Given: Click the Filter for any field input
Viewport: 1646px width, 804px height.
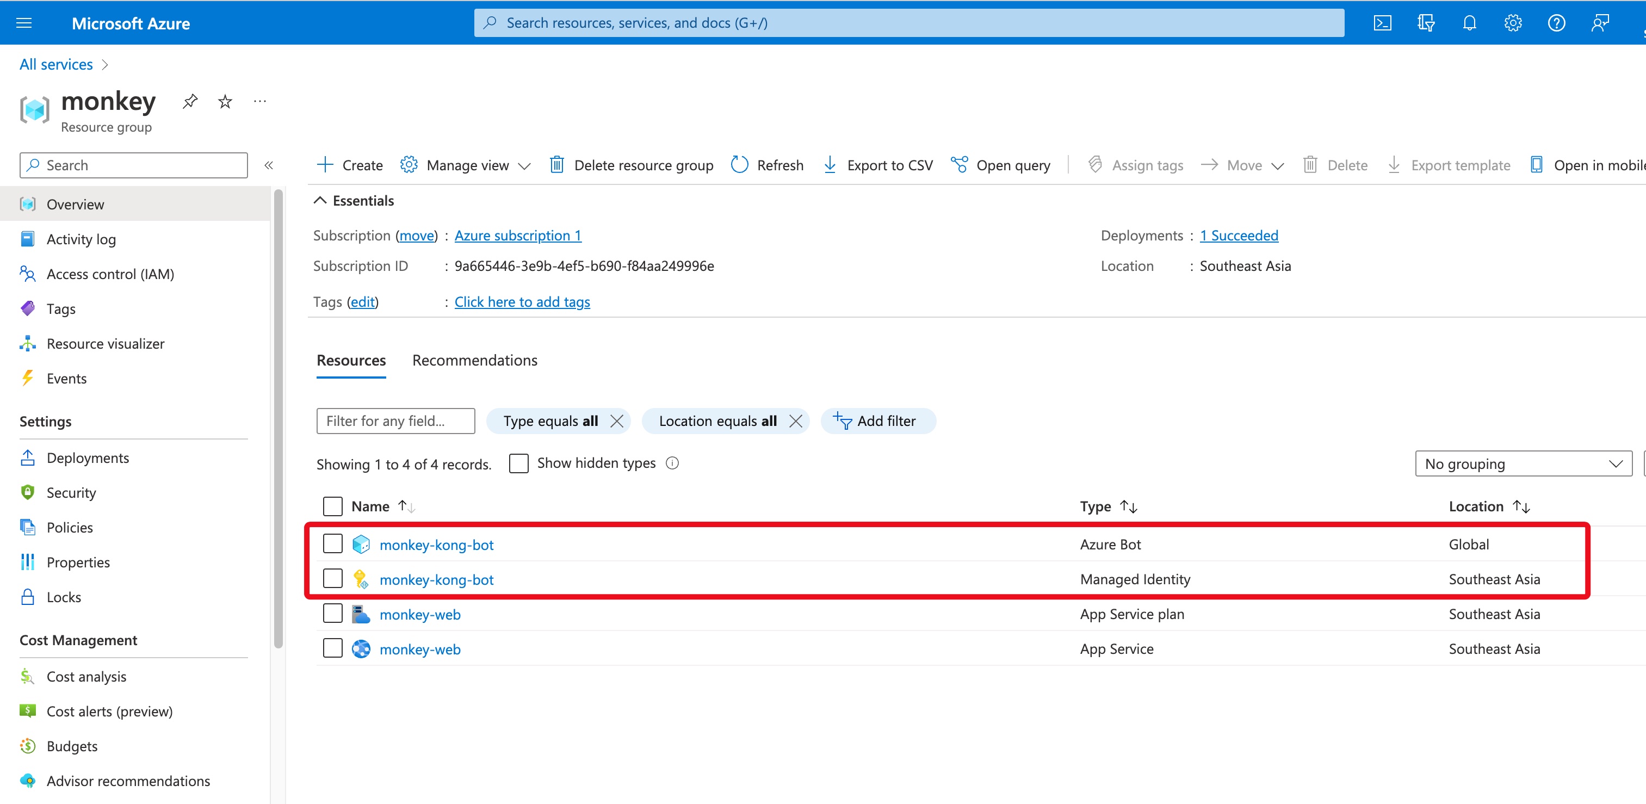Looking at the screenshot, I should click(x=397, y=421).
